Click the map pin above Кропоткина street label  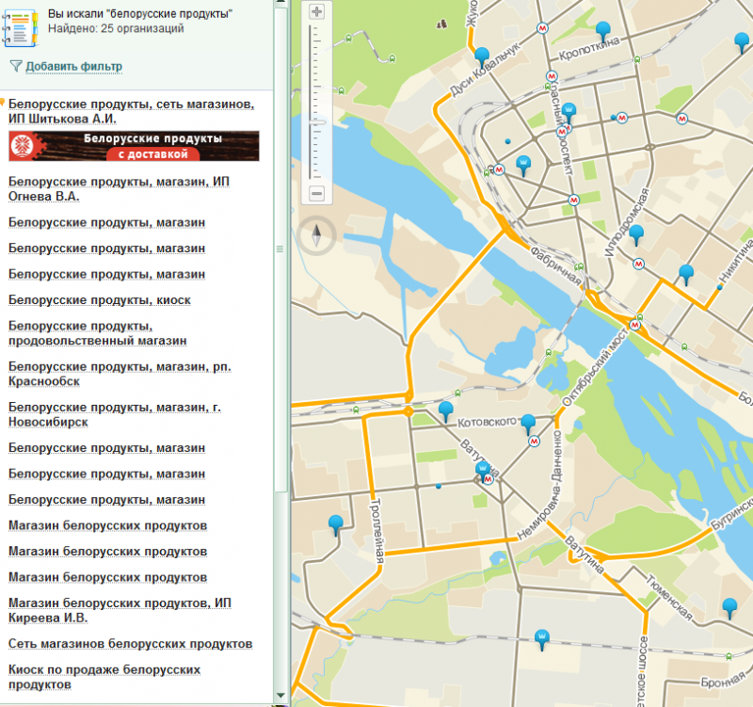[603, 31]
